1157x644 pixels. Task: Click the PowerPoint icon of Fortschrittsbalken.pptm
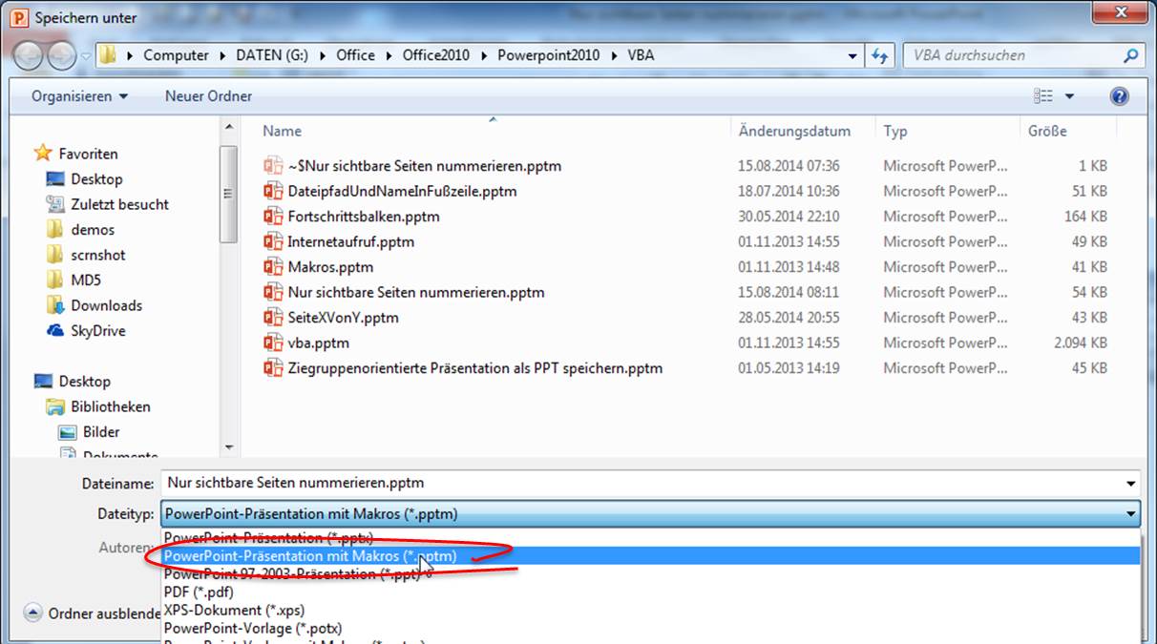tap(273, 217)
